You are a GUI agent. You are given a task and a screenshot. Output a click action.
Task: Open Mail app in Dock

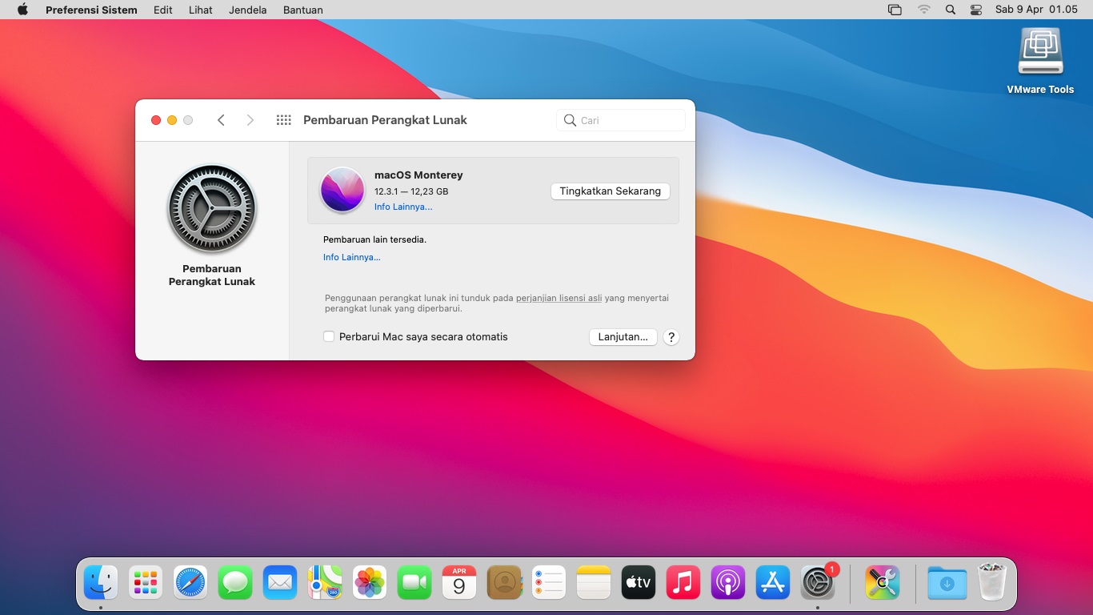(x=280, y=582)
